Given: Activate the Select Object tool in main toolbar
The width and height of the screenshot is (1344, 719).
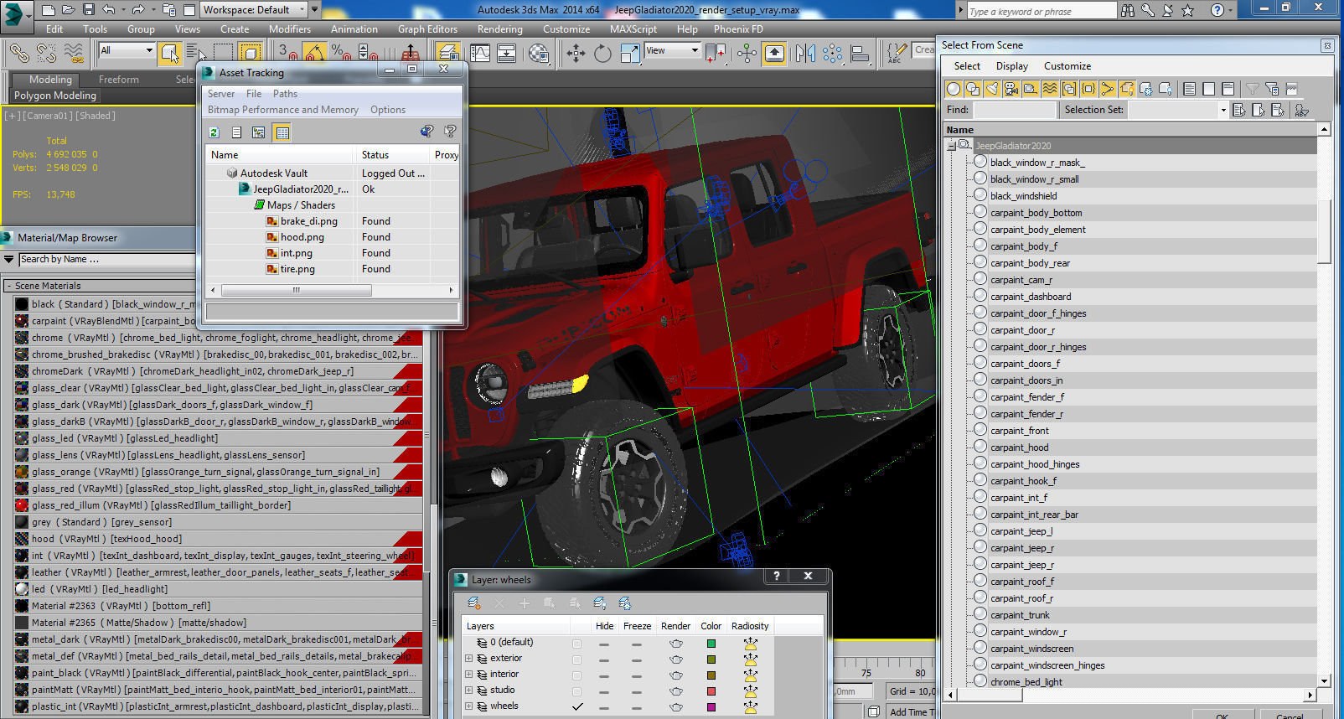Looking at the screenshot, I should tap(170, 54).
